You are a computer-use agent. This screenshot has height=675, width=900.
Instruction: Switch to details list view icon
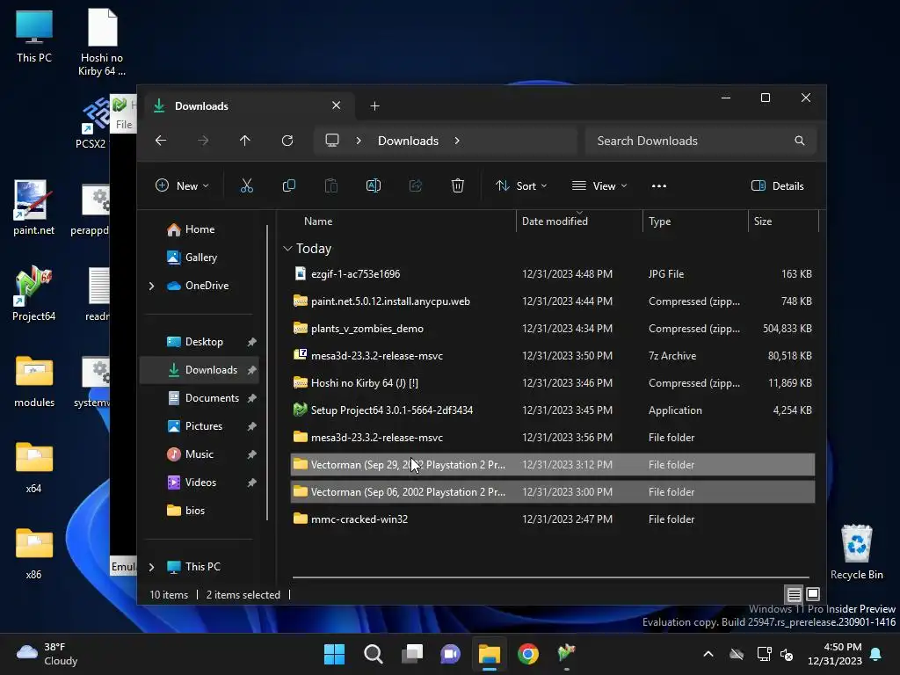794,595
